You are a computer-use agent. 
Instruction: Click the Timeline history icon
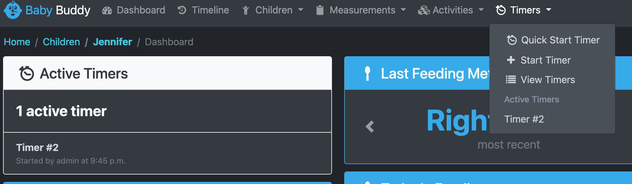182,10
